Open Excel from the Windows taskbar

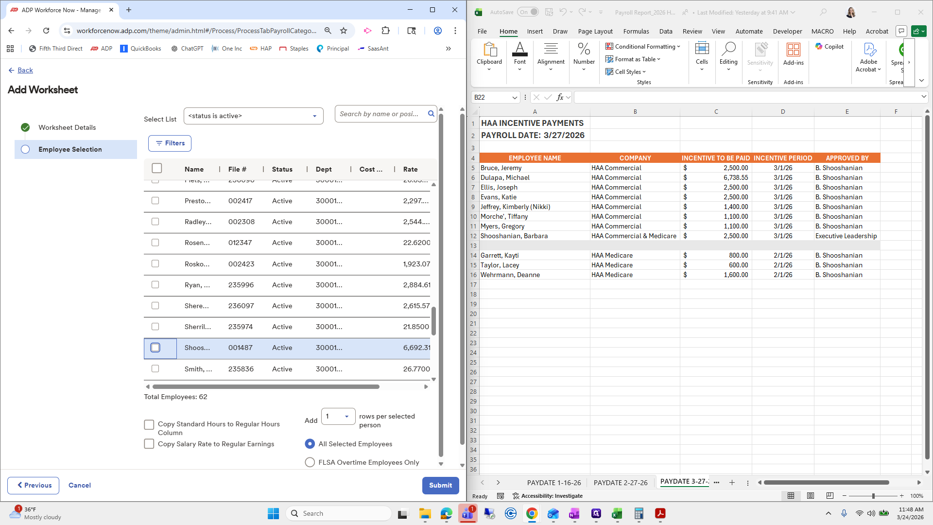coord(617,513)
